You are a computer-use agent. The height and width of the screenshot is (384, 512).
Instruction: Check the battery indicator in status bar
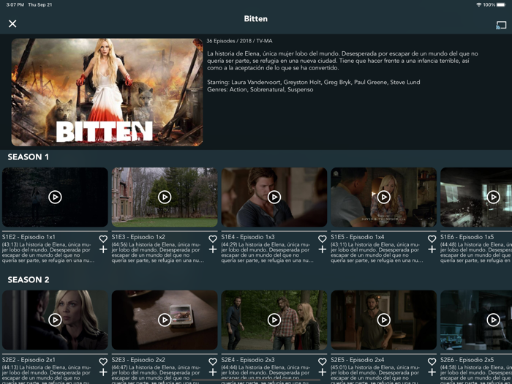(501, 4)
